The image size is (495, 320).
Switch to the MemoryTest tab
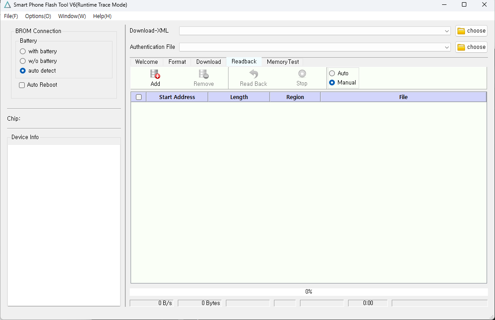click(x=283, y=62)
